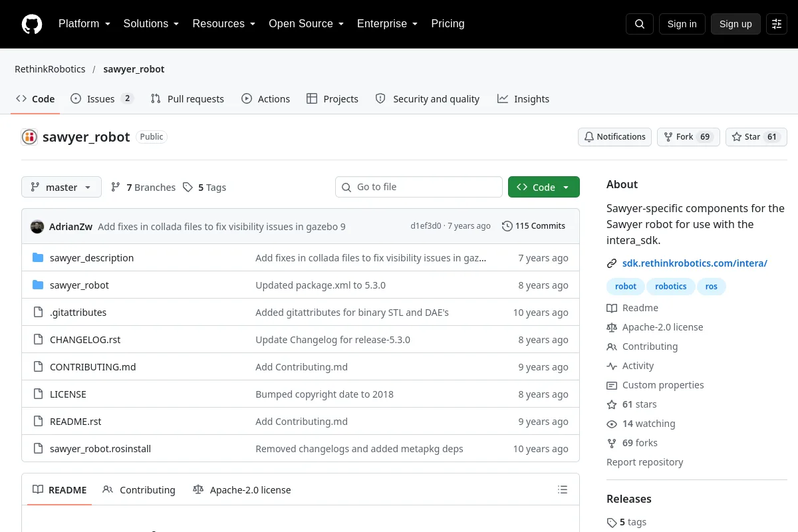Image resolution: width=798 pixels, height=532 pixels.
Task: Click the robotics topic tag
Action: (x=671, y=287)
